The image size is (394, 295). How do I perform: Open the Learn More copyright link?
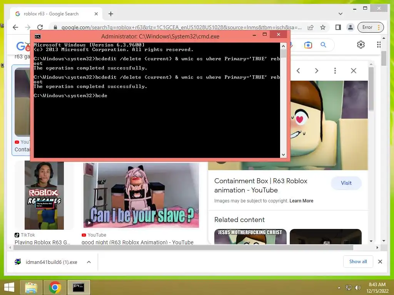click(301, 201)
